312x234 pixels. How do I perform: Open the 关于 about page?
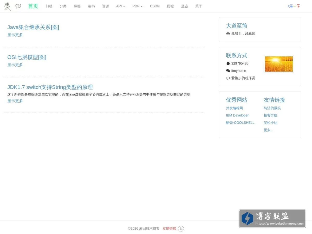click(199, 6)
